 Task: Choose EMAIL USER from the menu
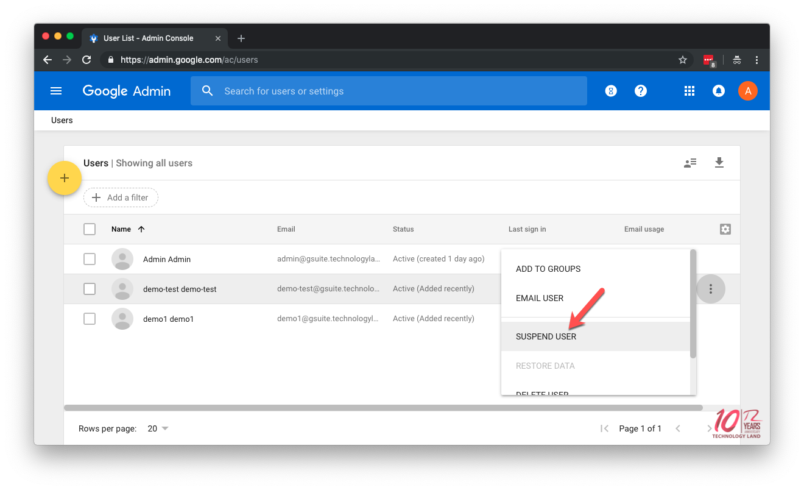point(595,298)
